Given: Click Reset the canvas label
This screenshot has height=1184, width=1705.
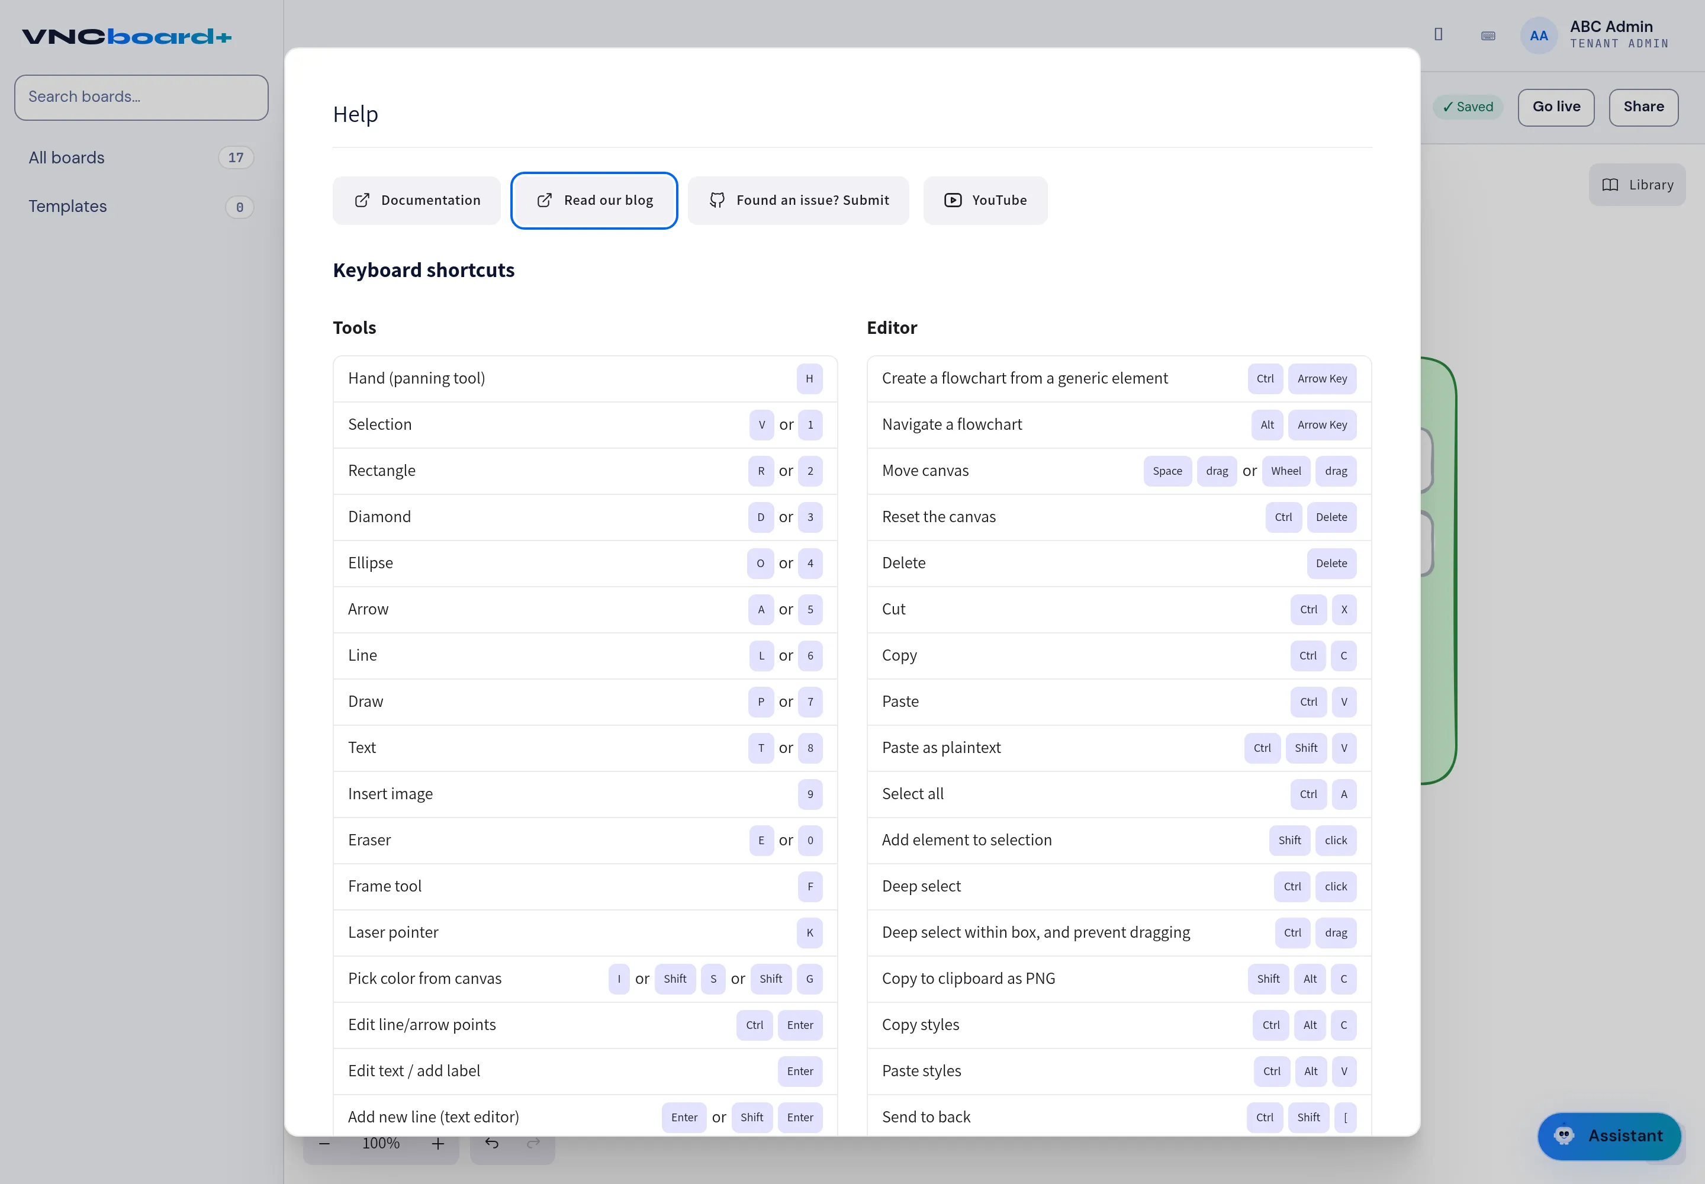Looking at the screenshot, I should (938, 516).
